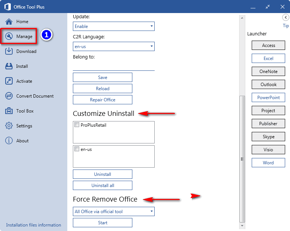Open the About info icon

pyautogui.click(x=9, y=140)
